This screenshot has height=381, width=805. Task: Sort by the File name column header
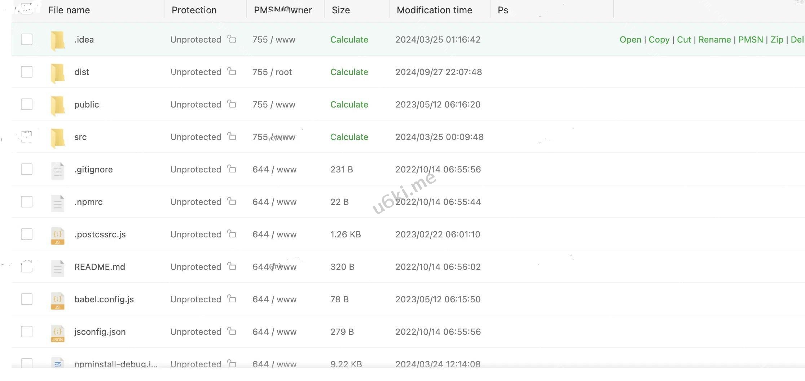(x=69, y=10)
